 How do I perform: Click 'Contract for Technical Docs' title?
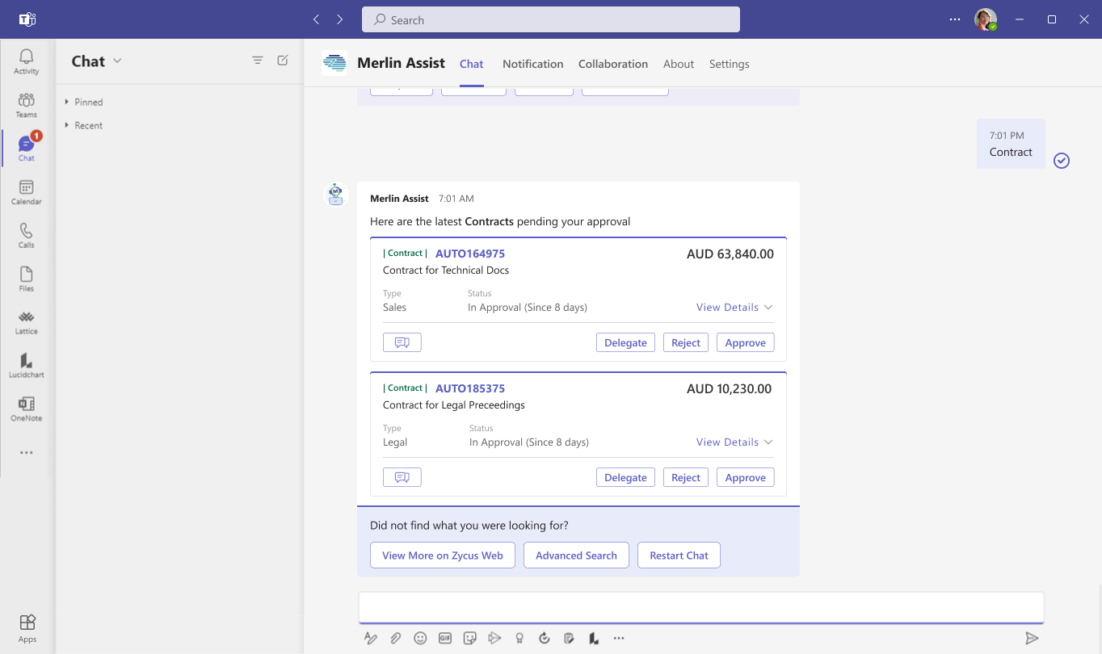[446, 270]
